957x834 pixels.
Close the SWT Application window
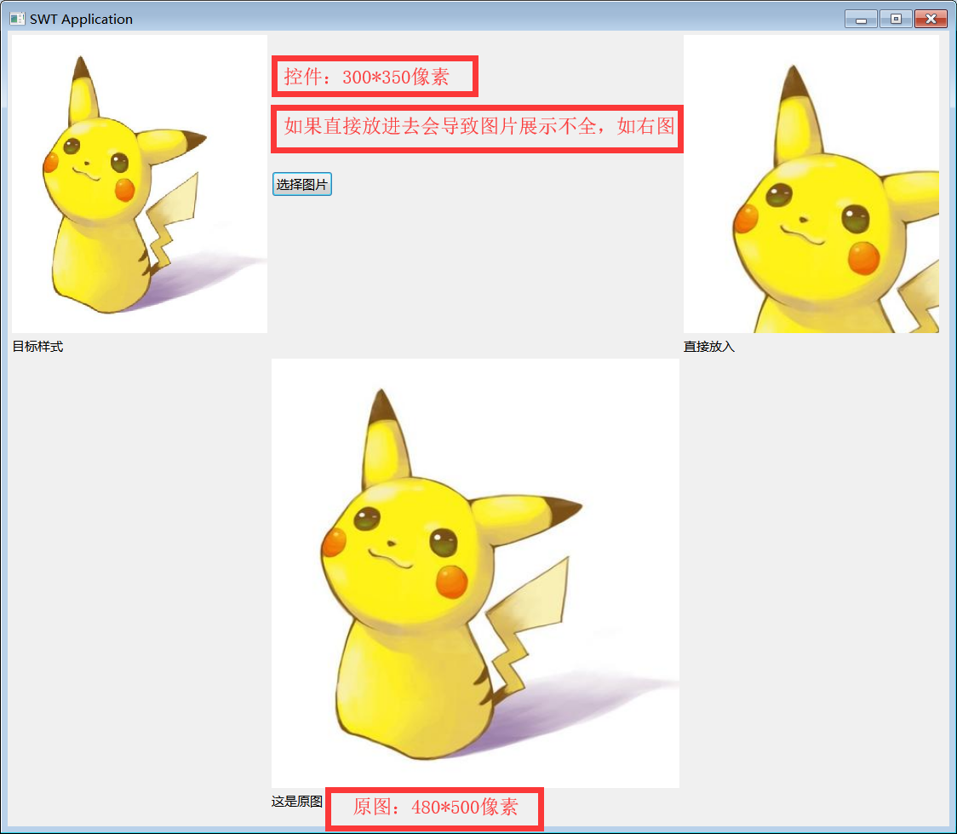(931, 19)
